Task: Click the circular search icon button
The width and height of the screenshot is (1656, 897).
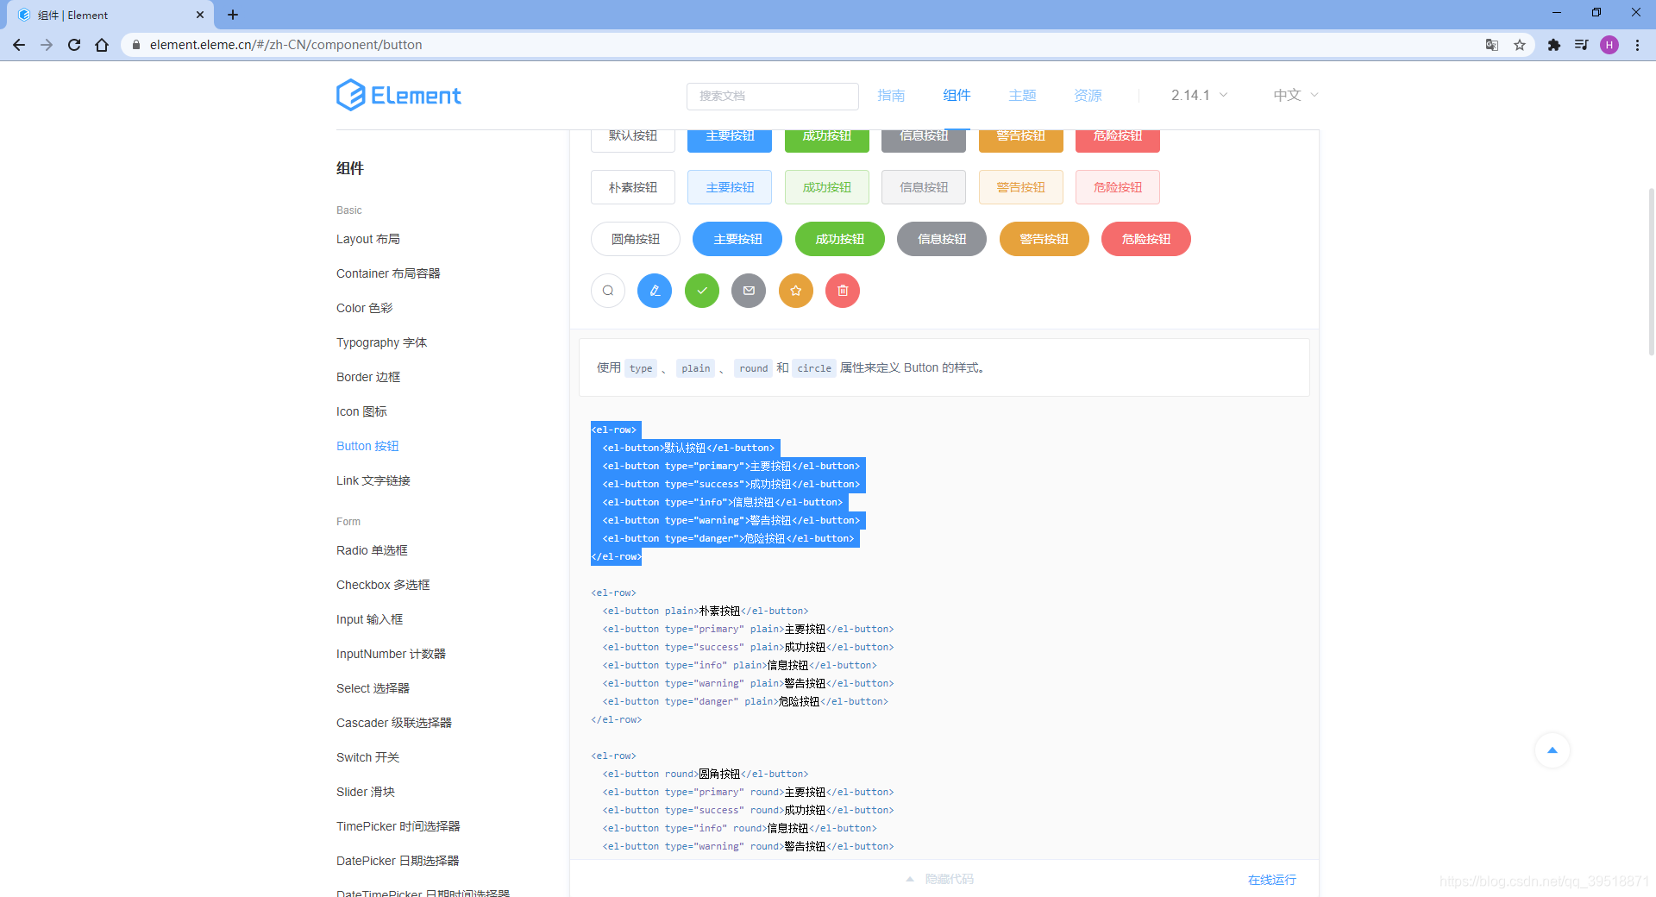Action: [x=608, y=291]
